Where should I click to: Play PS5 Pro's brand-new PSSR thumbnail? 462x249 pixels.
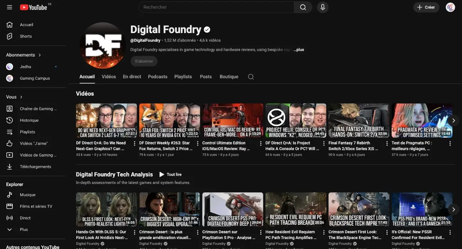[x=422, y=210]
